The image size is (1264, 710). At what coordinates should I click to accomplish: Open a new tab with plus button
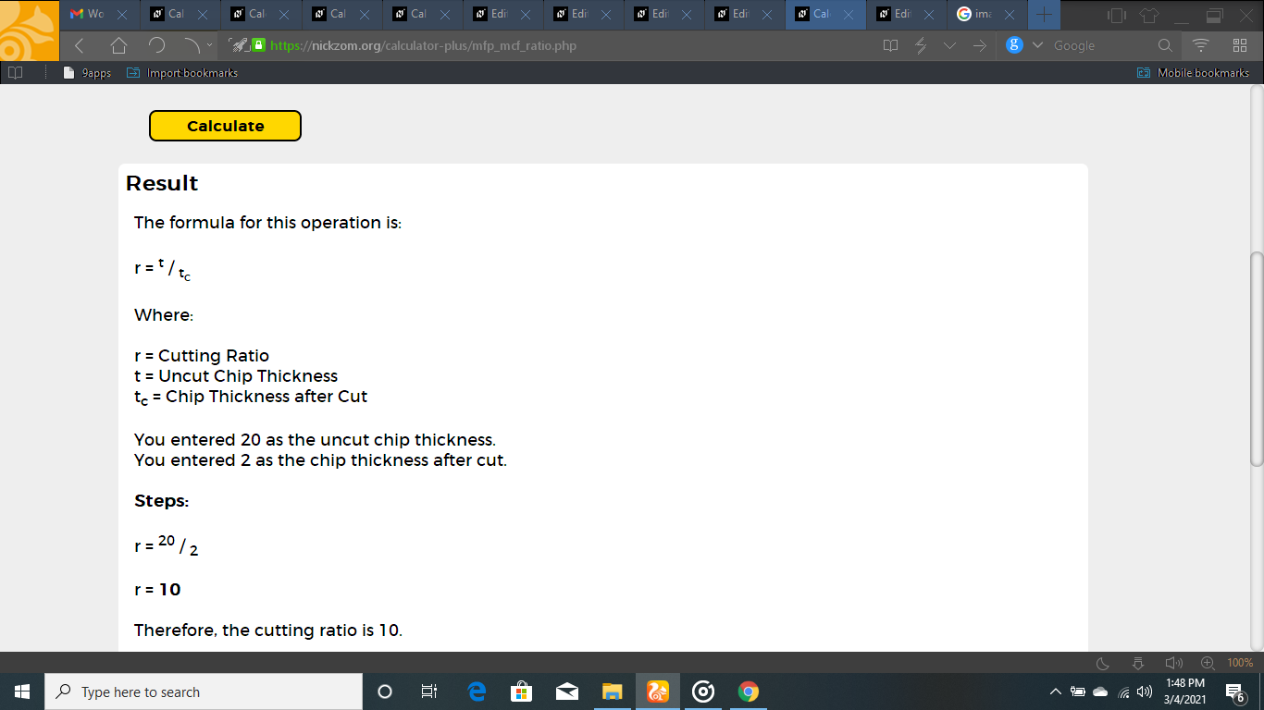1044,15
